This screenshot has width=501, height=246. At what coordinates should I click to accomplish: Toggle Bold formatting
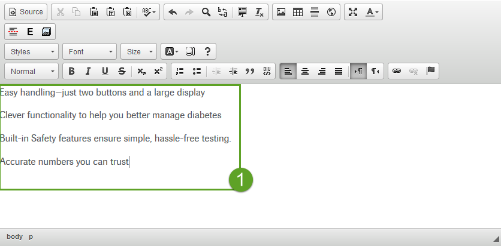[x=71, y=71]
